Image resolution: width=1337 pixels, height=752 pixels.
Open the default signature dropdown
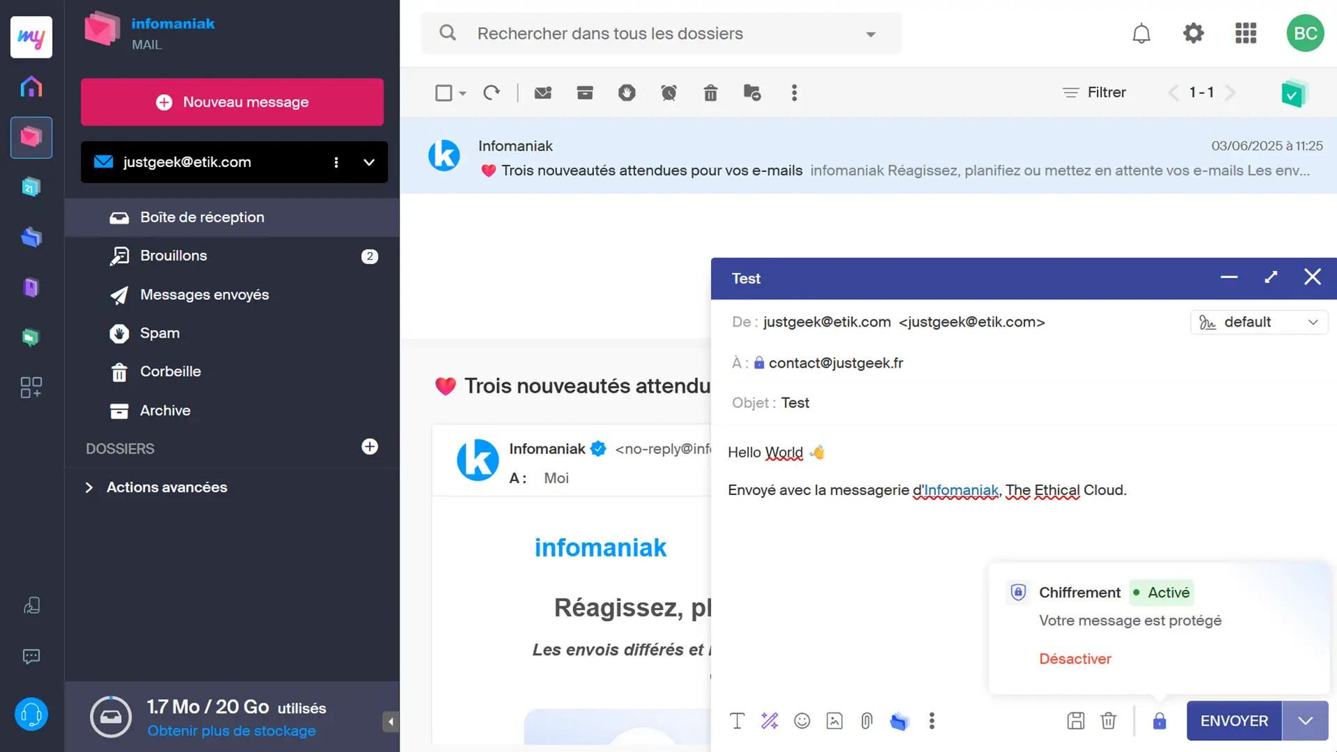point(1259,322)
